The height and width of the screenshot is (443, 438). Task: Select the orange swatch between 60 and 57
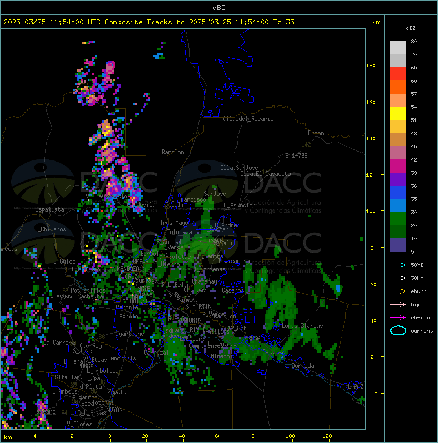tap(398, 87)
